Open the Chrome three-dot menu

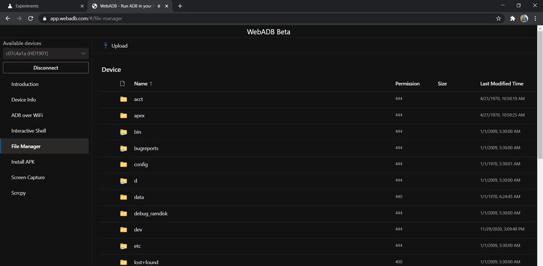click(536, 18)
